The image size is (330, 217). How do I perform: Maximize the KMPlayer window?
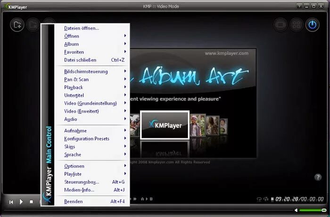pyautogui.click(x=313, y=6)
